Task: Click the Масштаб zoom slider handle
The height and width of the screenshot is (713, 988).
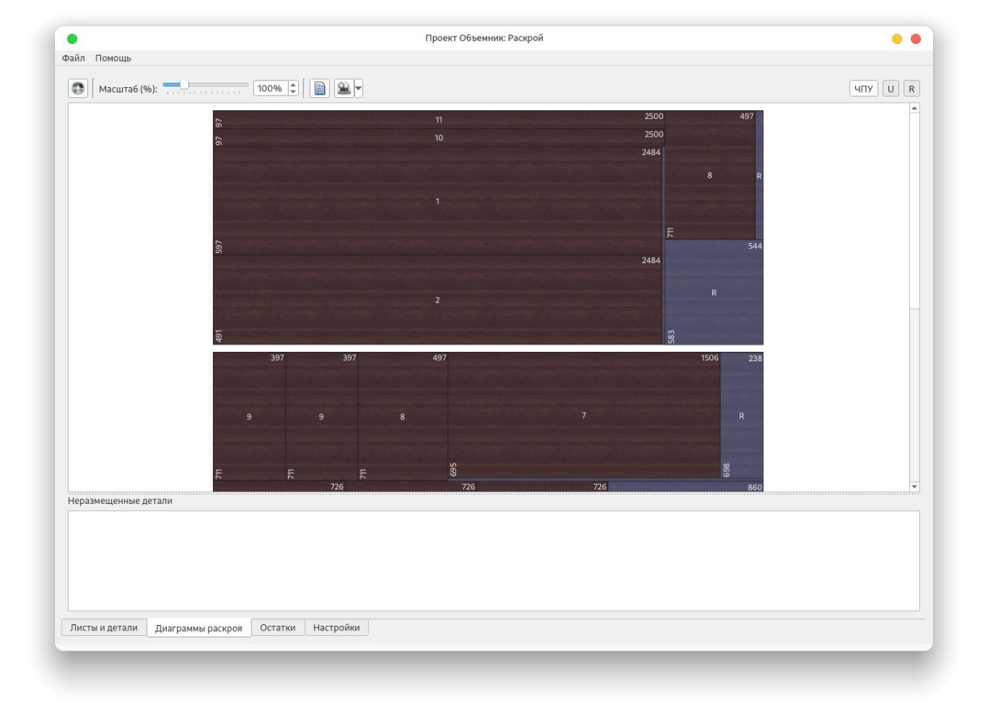Action: click(184, 85)
